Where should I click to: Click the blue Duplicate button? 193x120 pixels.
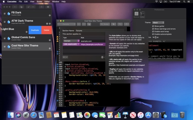pos(35,30)
